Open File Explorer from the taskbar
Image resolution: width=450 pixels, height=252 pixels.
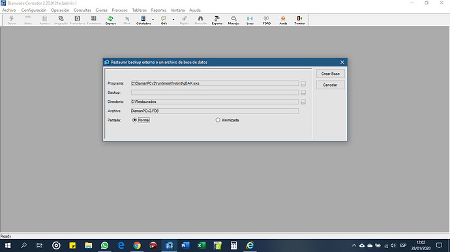click(89, 245)
